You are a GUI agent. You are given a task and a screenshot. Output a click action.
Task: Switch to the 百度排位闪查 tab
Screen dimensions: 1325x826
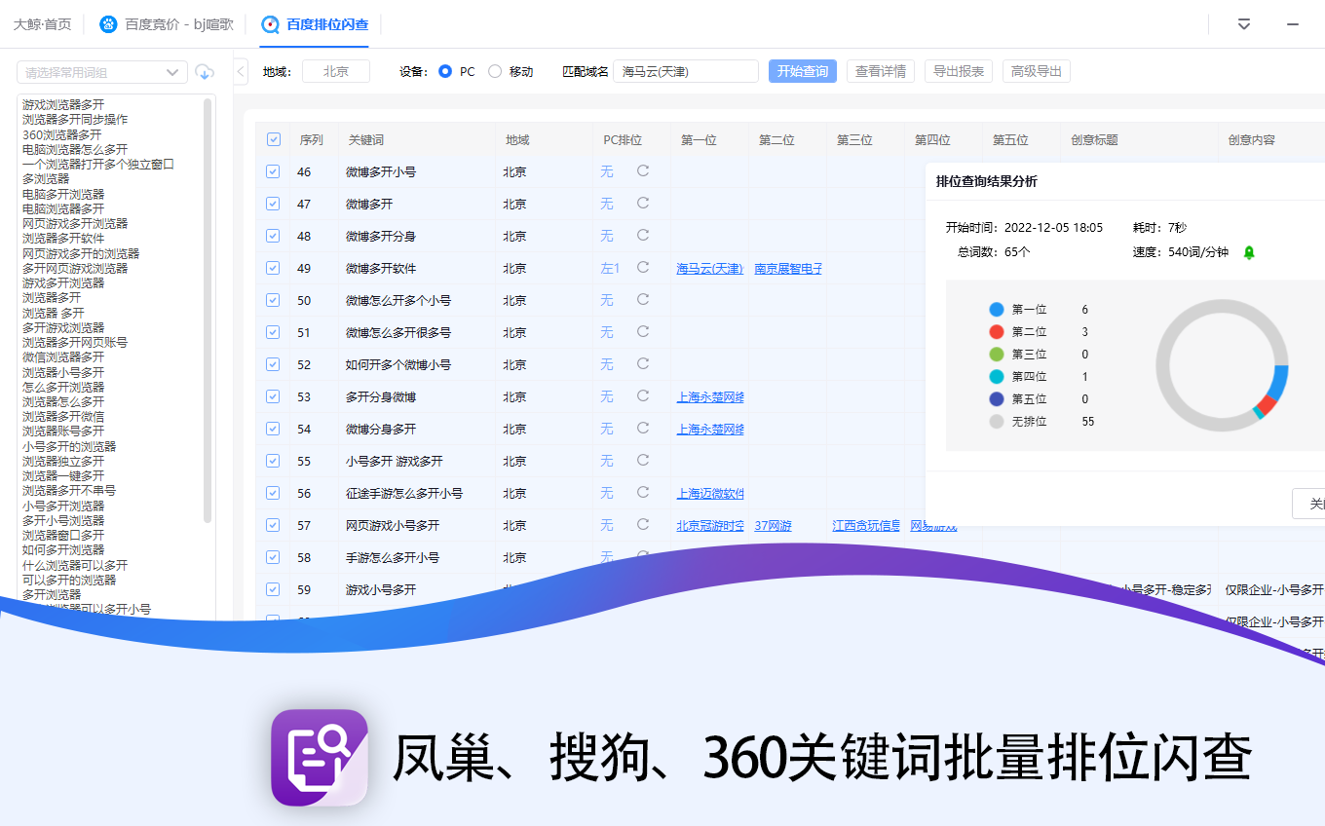tap(315, 24)
